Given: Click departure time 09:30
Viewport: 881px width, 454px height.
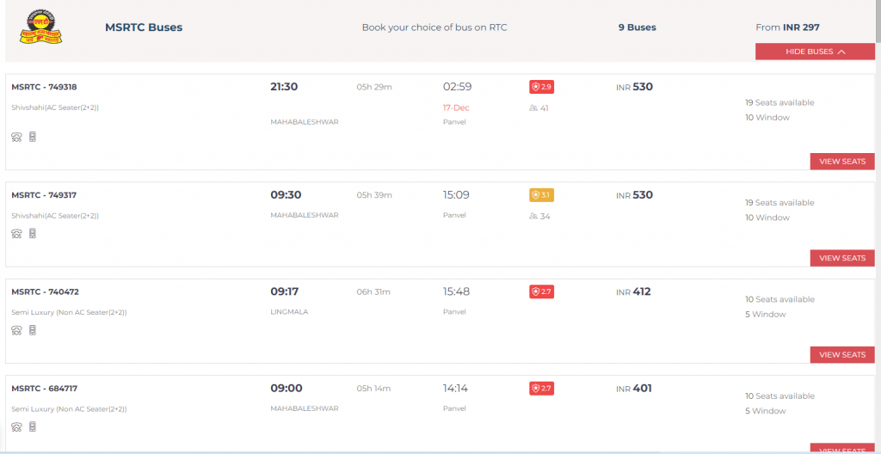Looking at the screenshot, I should coord(286,195).
